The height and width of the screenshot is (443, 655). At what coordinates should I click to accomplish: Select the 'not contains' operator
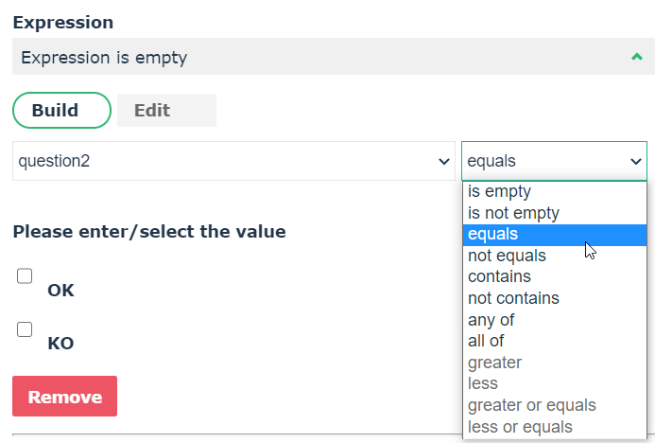click(513, 298)
